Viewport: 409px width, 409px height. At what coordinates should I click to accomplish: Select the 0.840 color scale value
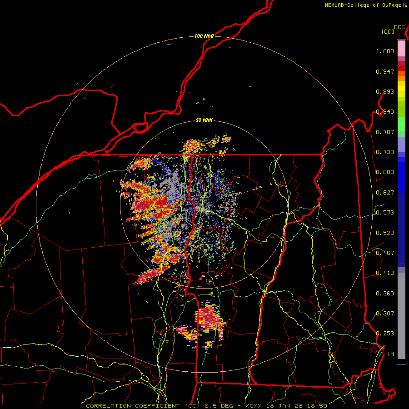point(385,112)
